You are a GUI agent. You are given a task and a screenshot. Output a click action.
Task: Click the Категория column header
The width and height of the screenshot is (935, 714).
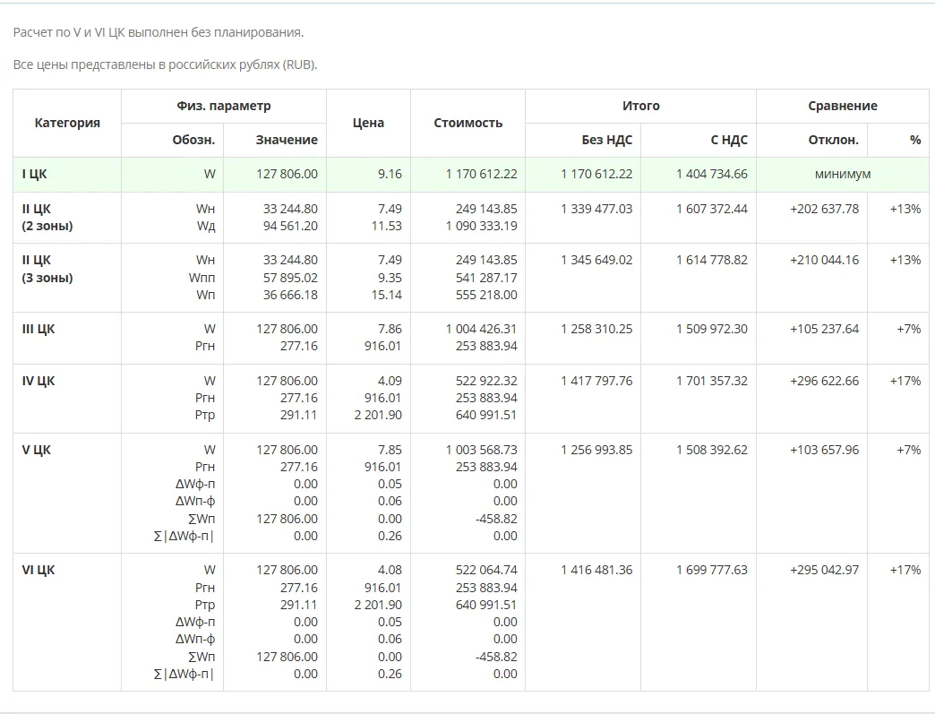pos(67,123)
